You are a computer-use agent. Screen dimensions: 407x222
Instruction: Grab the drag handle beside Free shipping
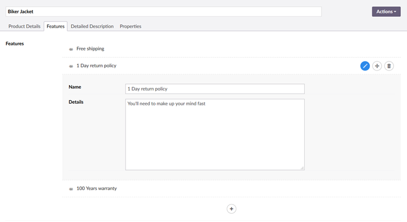tap(71, 49)
